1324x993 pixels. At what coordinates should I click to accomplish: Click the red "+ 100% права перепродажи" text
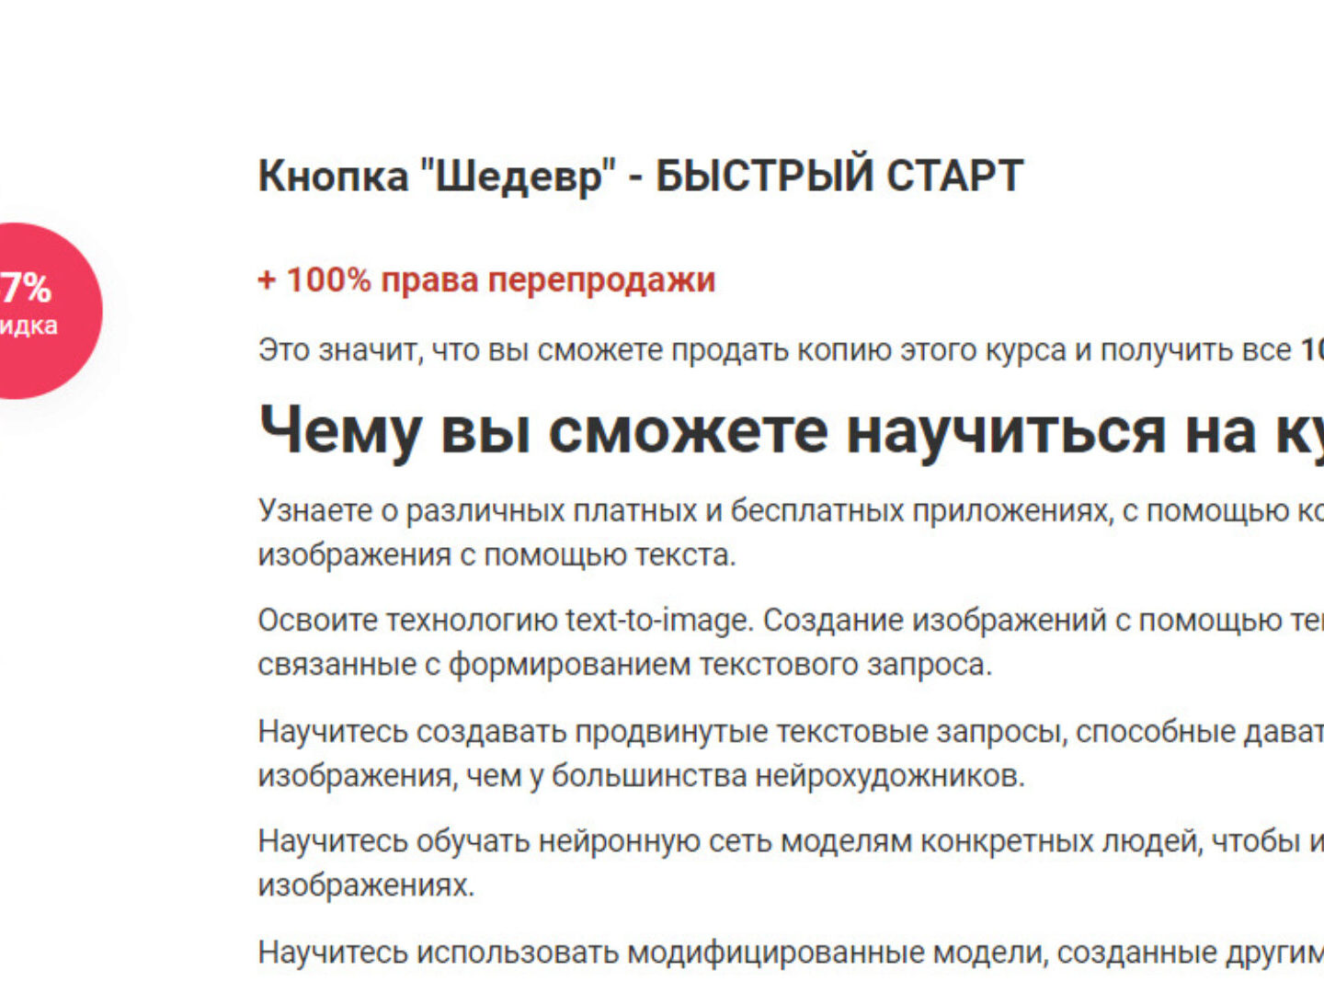(486, 280)
